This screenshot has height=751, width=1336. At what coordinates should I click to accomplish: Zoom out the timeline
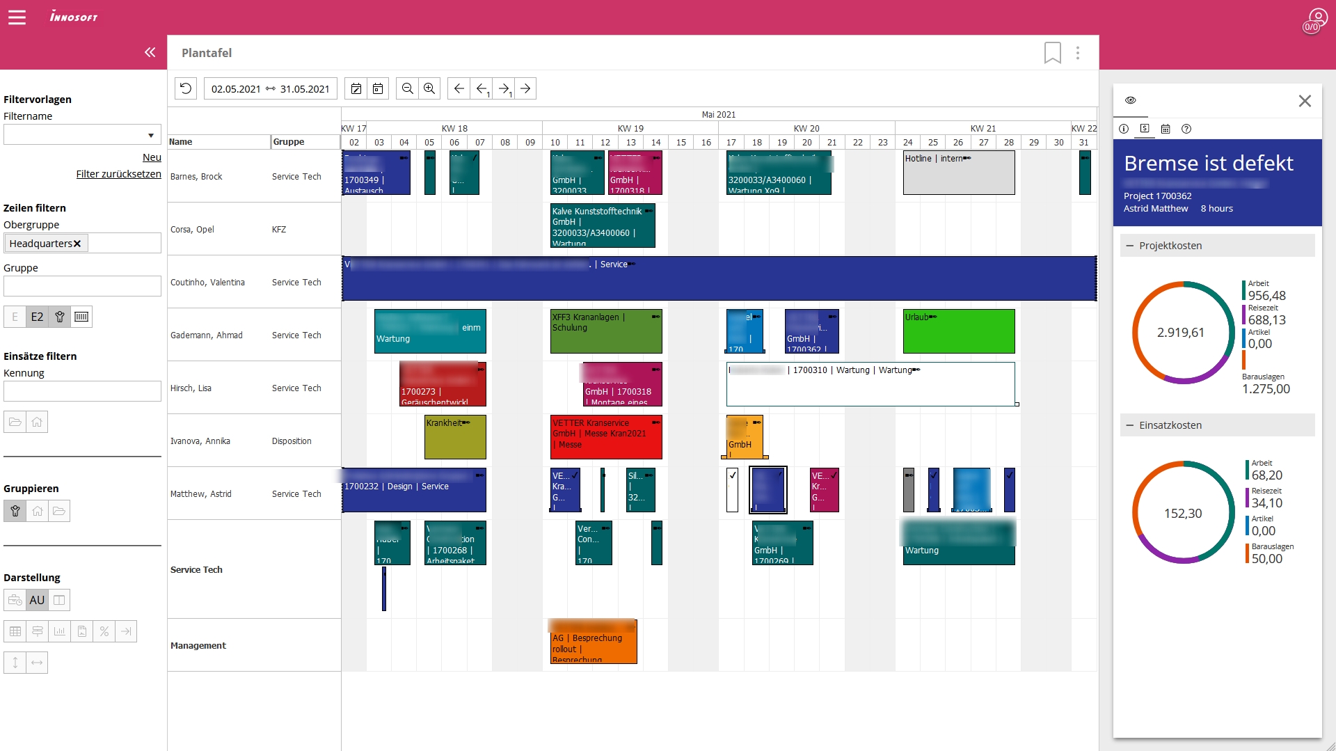point(407,88)
